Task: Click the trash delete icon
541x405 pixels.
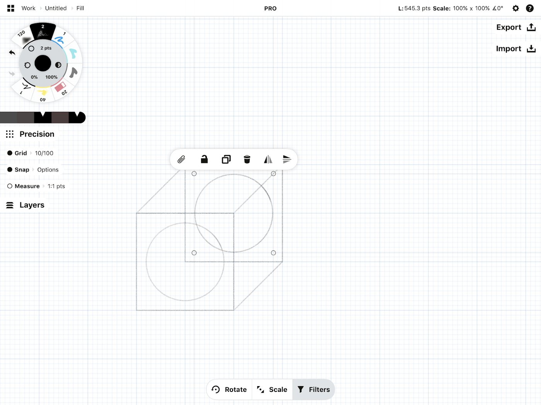Action: (x=247, y=159)
